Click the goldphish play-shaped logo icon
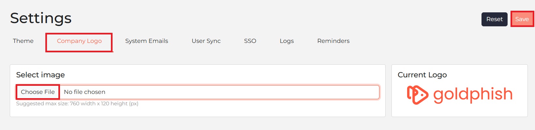 pyautogui.click(x=418, y=95)
